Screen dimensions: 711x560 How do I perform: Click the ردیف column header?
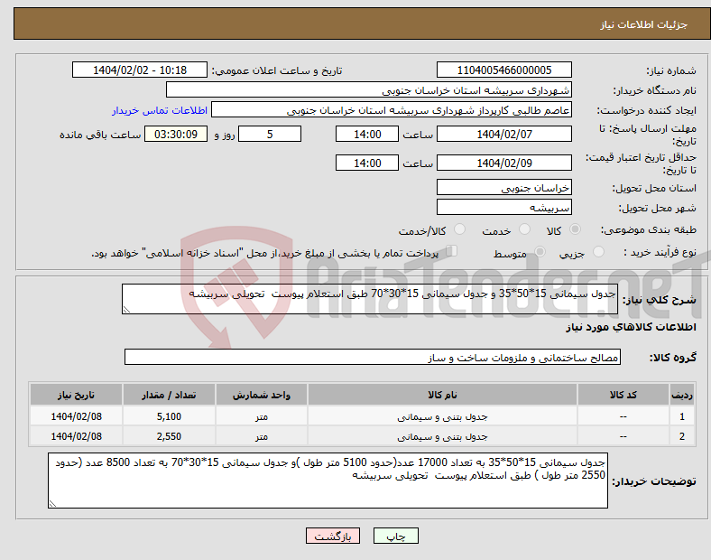pos(682,395)
